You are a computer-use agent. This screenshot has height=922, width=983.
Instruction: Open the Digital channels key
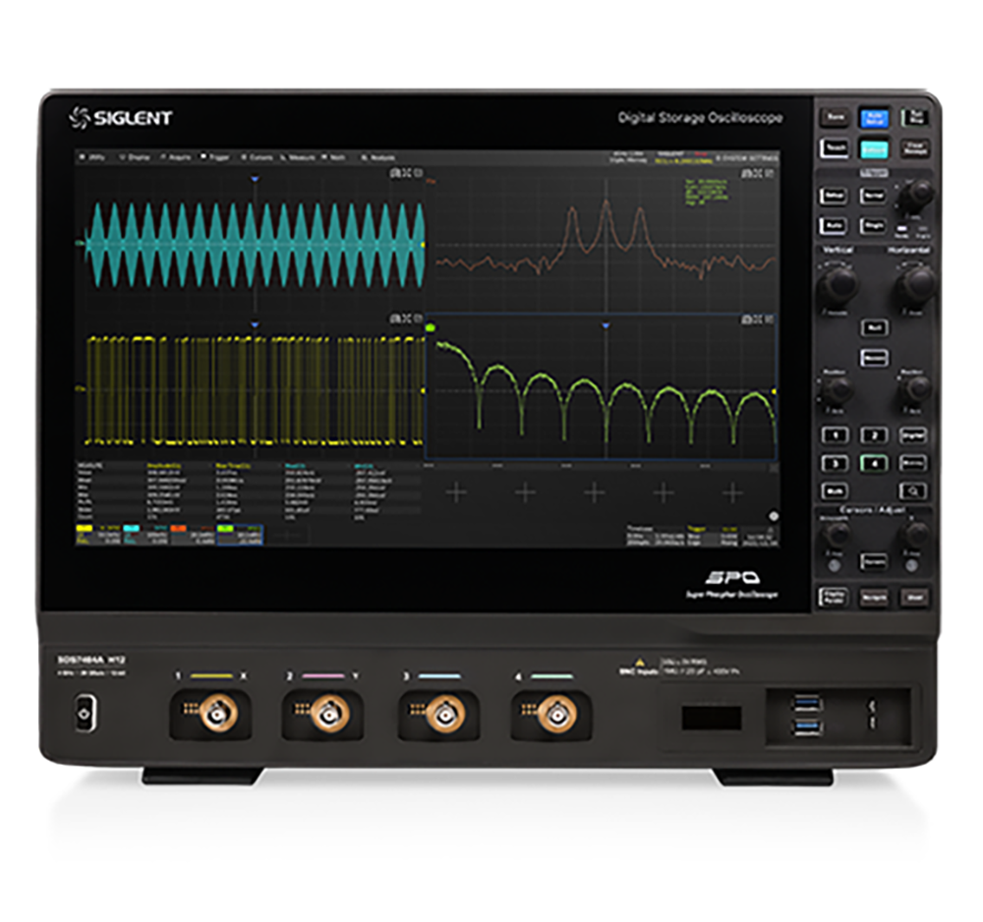click(x=912, y=435)
